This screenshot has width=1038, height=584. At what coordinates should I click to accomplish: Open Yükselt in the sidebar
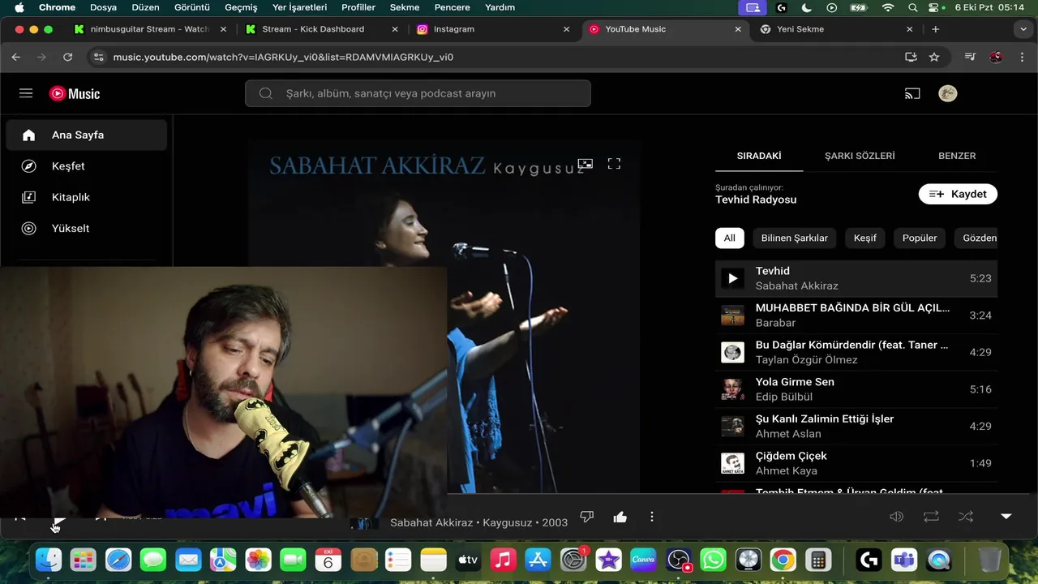[87, 228]
